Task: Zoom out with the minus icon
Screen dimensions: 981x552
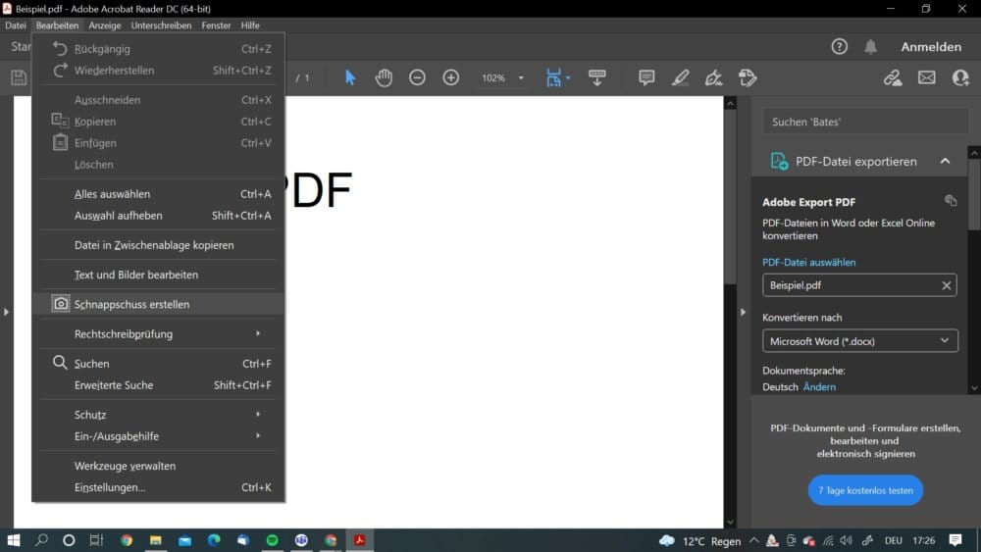Action: point(417,77)
